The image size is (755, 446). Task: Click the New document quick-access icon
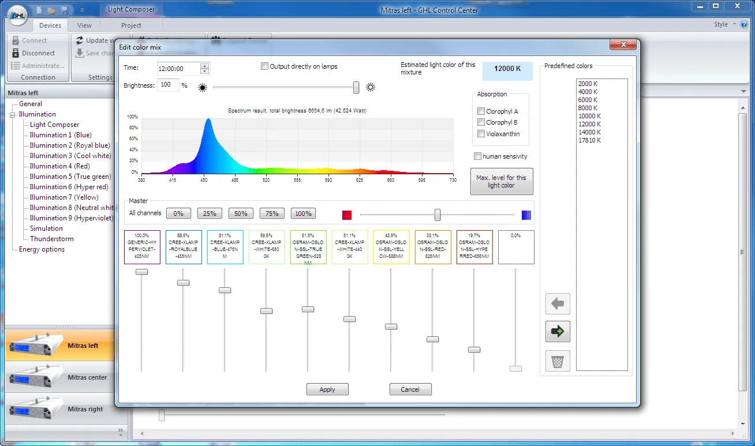pyautogui.click(x=39, y=10)
